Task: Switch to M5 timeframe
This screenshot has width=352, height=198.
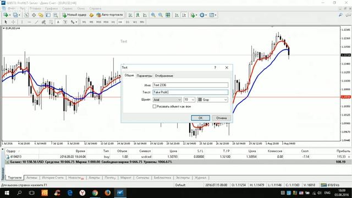Action: tap(91, 22)
